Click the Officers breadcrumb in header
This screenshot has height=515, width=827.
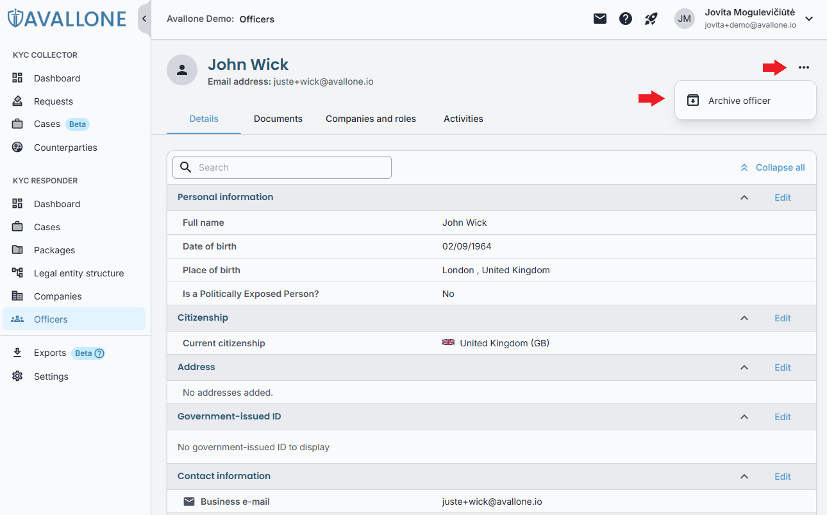(x=257, y=19)
